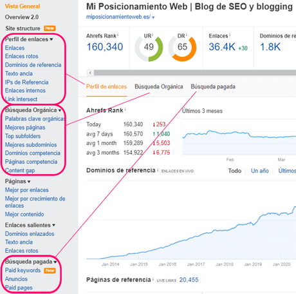Image resolution: width=296 pixels, height=294 pixels.
Task: Collapse the Enlaces salientes sidebar group
Action: click(x=30, y=225)
